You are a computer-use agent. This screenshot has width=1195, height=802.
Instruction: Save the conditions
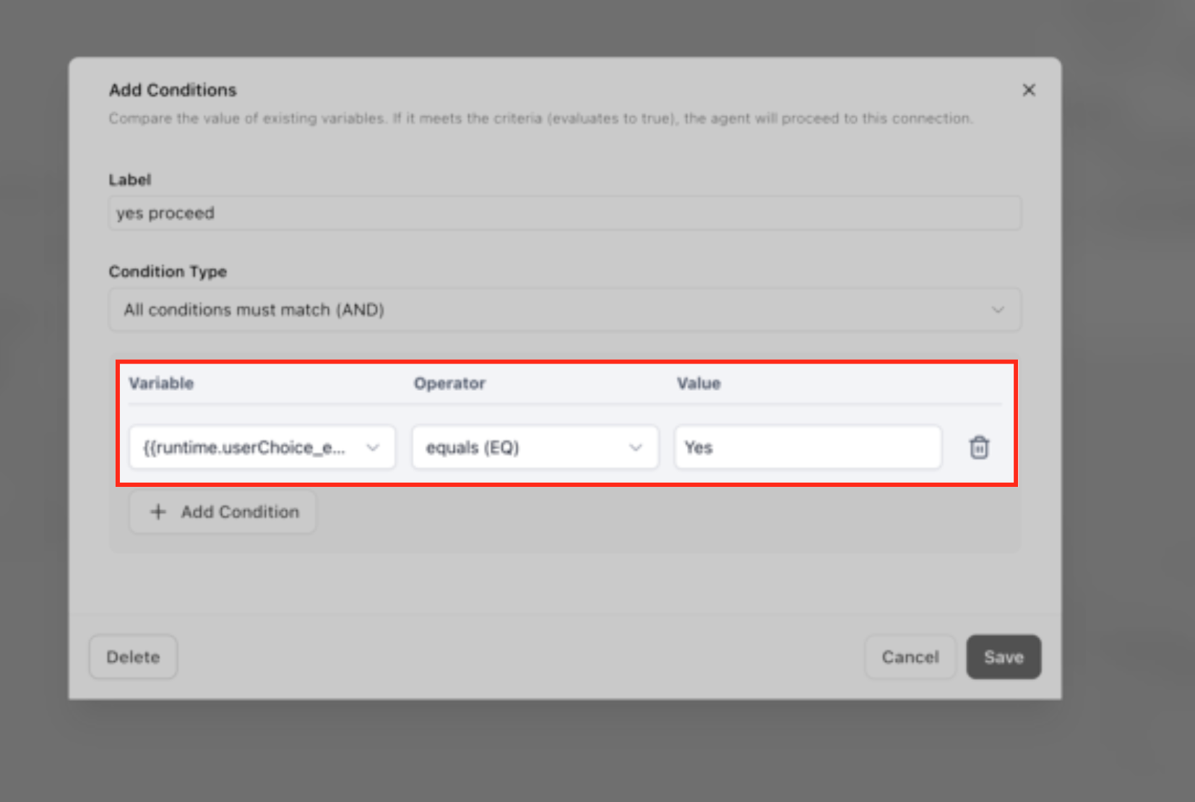1004,657
